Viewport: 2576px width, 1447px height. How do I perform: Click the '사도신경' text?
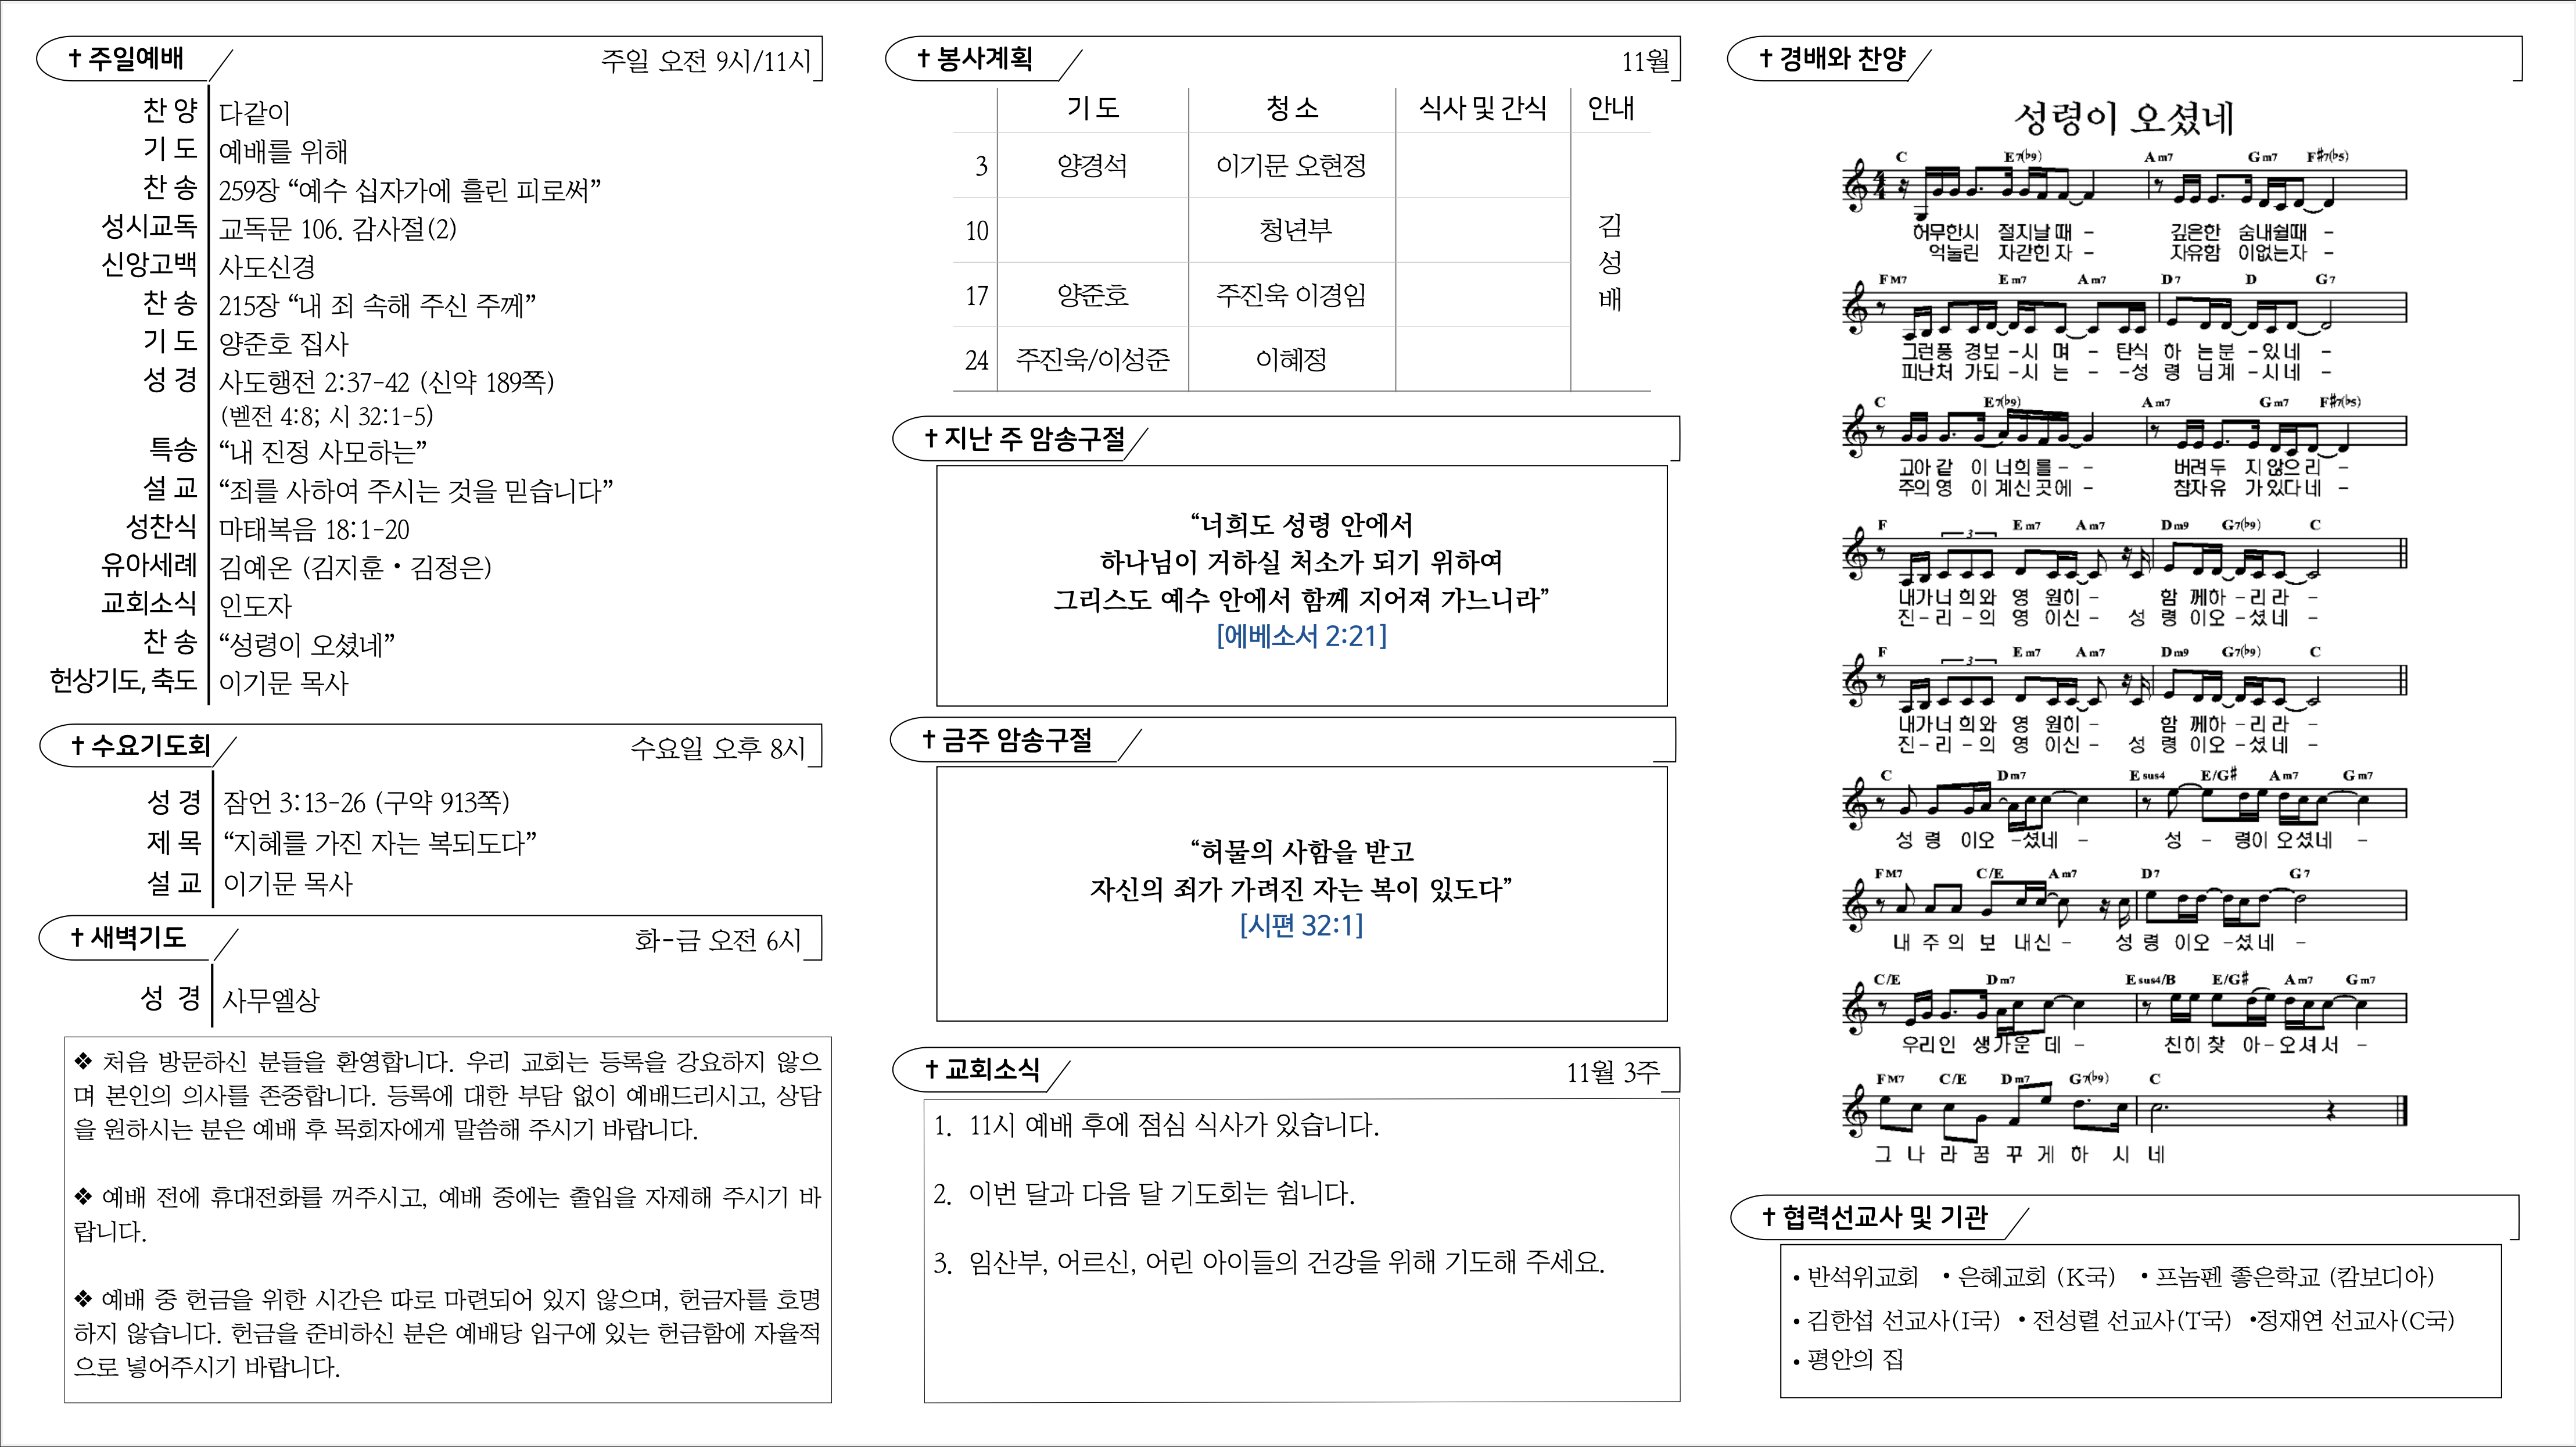coord(267,267)
